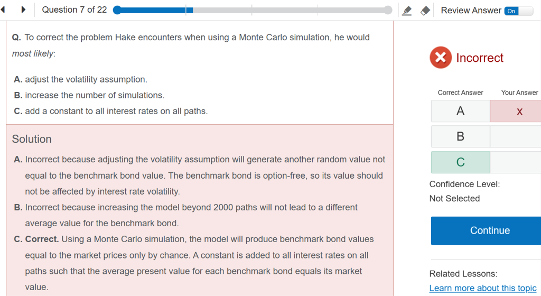Image resolution: width=541 pixels, height=296 pixels.
Task: Turn off the Review Answer toggle
Action: point(518,11)
